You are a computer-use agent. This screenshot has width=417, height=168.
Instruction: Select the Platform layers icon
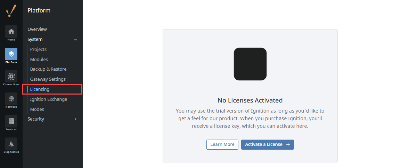coord(11,54)
